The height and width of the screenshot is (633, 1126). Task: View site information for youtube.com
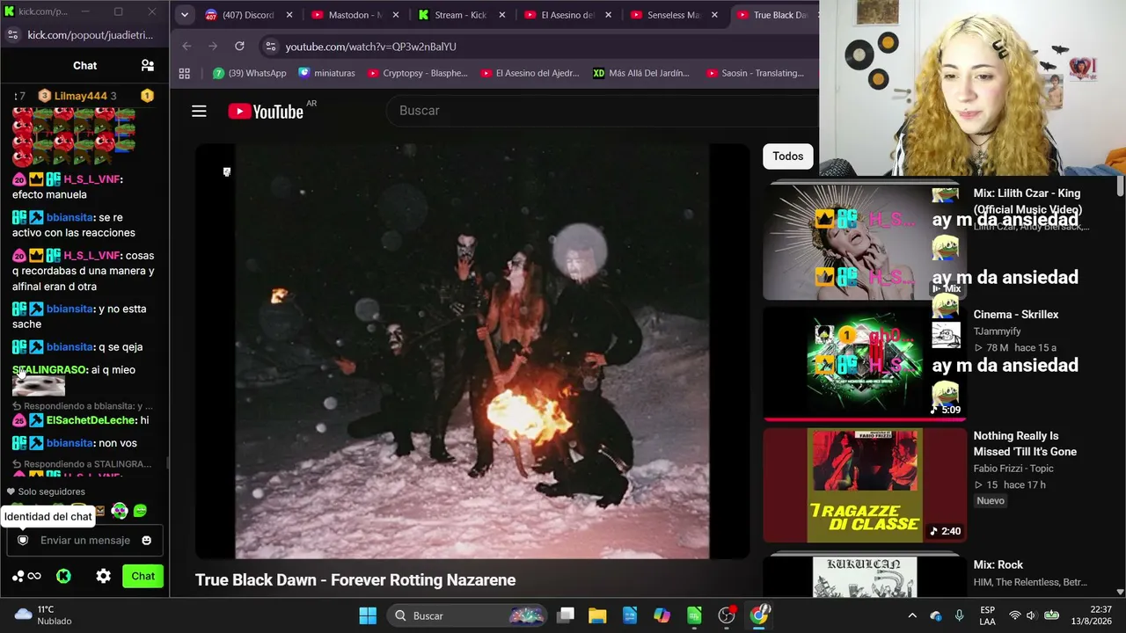270,46
